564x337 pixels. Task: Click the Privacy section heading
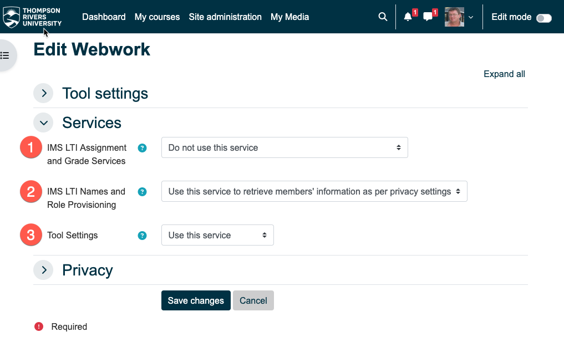click(x=88, y=270)
